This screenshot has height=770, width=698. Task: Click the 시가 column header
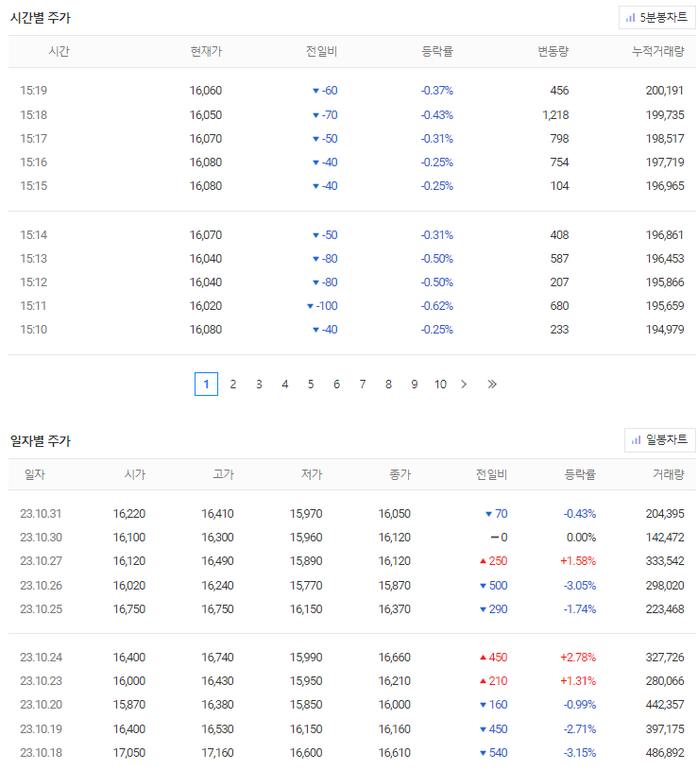pos(135,474)
